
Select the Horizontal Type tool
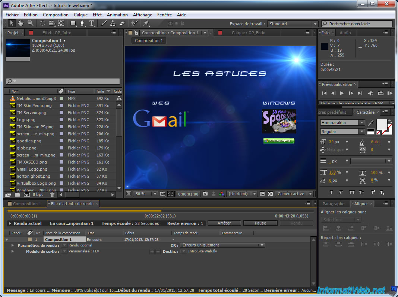pyautogui.click(x=92, y=23)
